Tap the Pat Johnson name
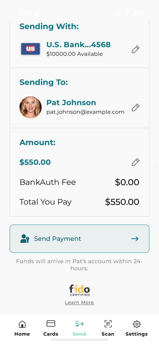This screenshot has height=344, width=159. point(71,103)
